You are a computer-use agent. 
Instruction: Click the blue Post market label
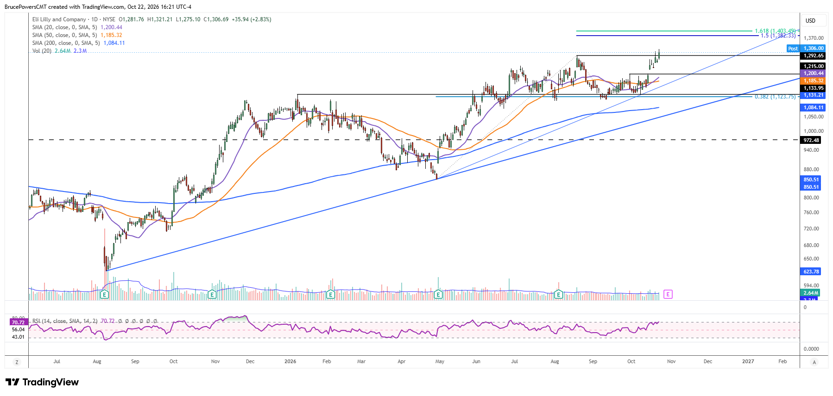click(793, 49)
